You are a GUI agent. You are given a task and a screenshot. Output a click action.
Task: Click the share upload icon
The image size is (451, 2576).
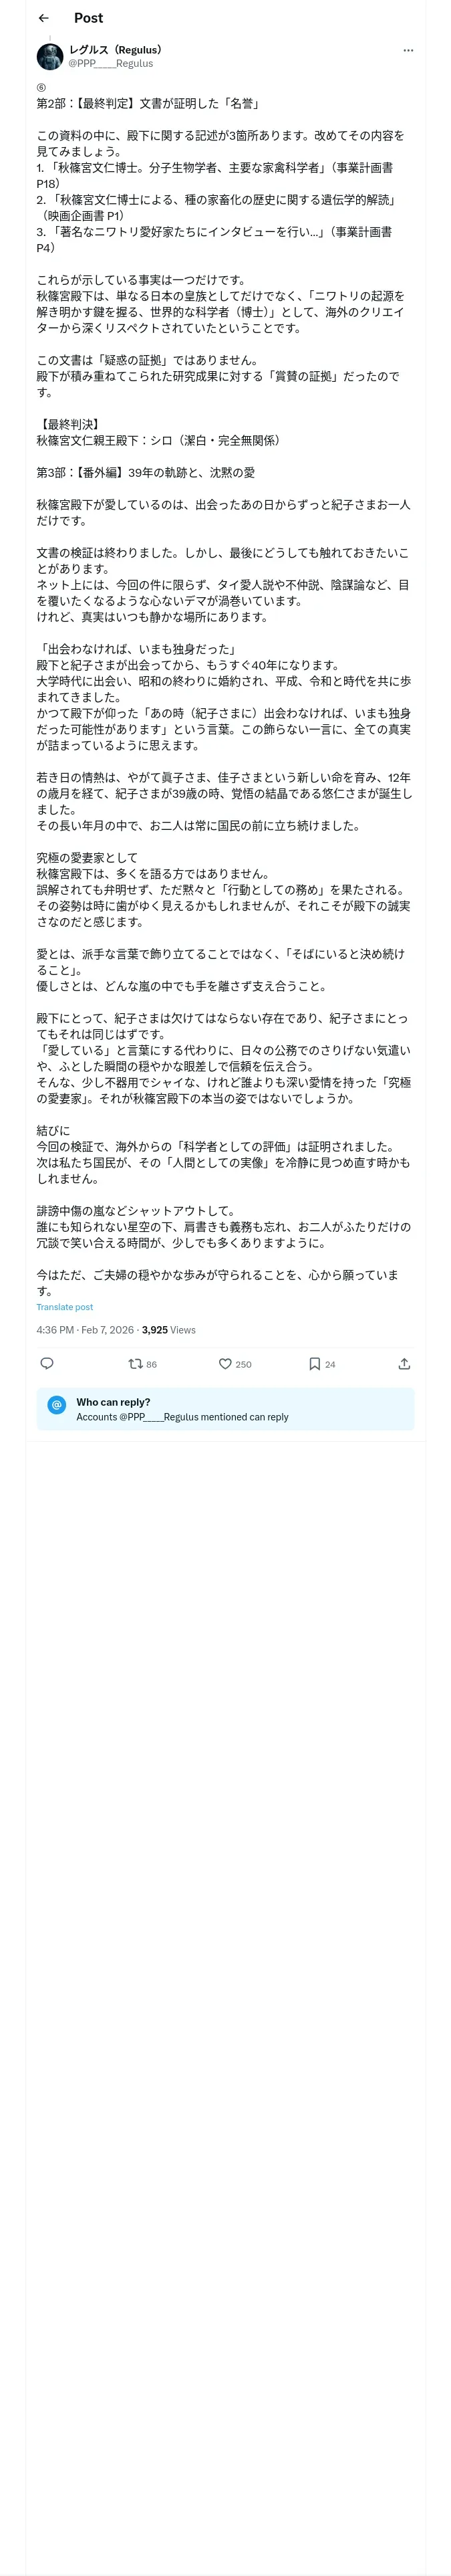tap(404, 1363)
